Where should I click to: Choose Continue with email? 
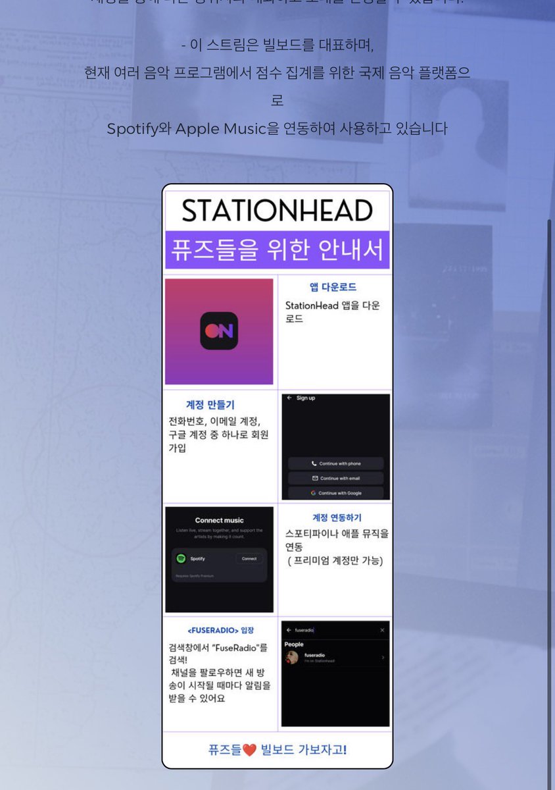336,478
